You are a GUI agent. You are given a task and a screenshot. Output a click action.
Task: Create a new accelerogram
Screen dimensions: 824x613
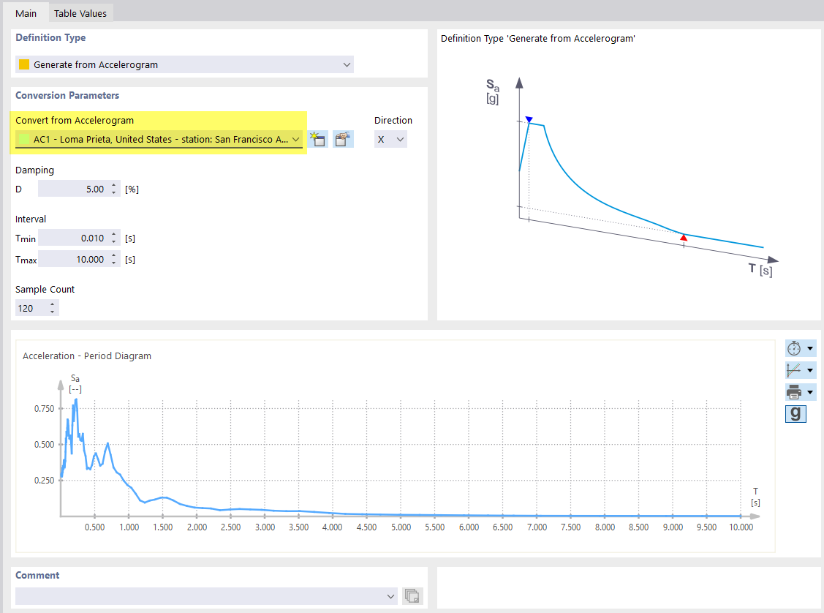[317, 138]
